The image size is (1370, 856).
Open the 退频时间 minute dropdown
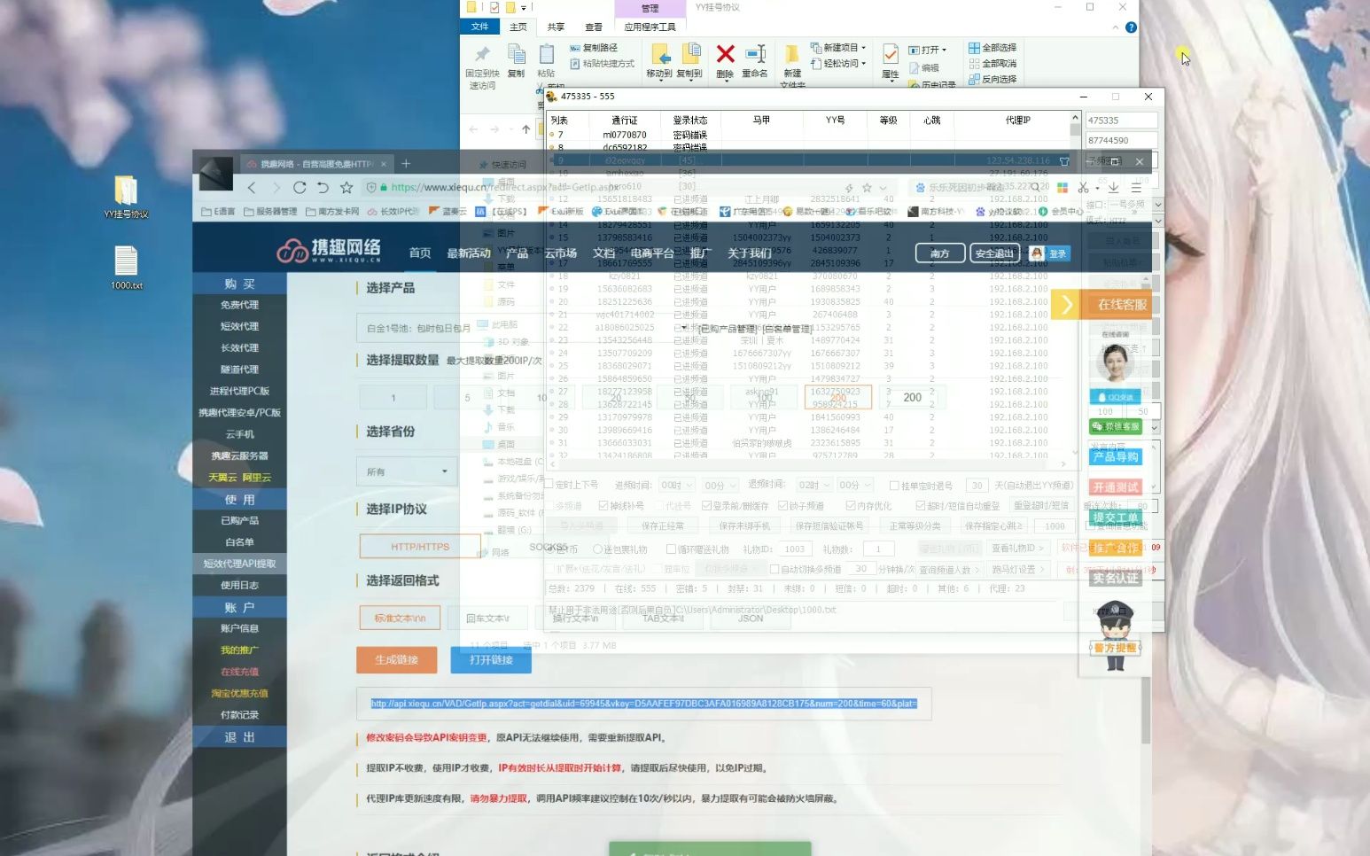(x=855, y=486)
